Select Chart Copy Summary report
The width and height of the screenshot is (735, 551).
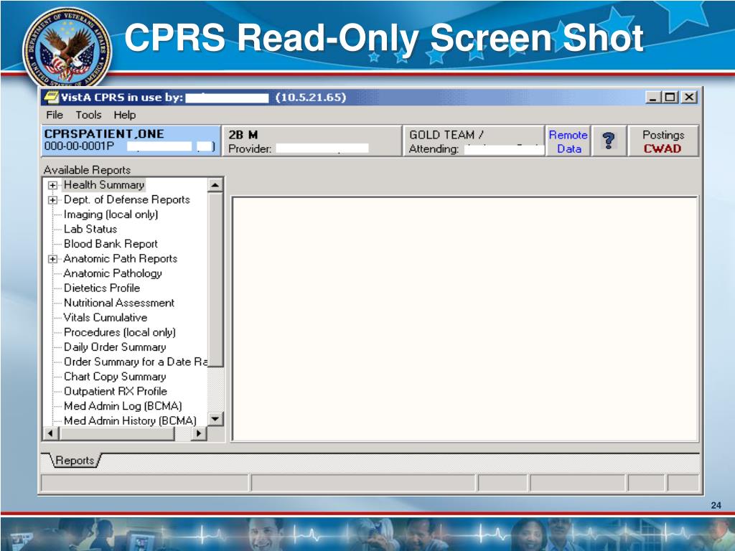(x=115, y=377)
